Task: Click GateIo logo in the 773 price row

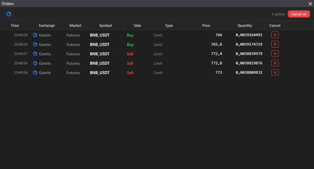Action: point(35,73)
